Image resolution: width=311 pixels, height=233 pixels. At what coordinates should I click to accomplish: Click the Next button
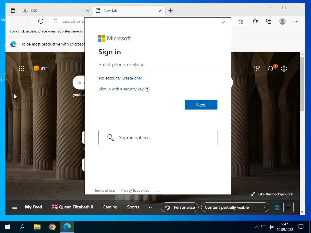pos(201,105)
